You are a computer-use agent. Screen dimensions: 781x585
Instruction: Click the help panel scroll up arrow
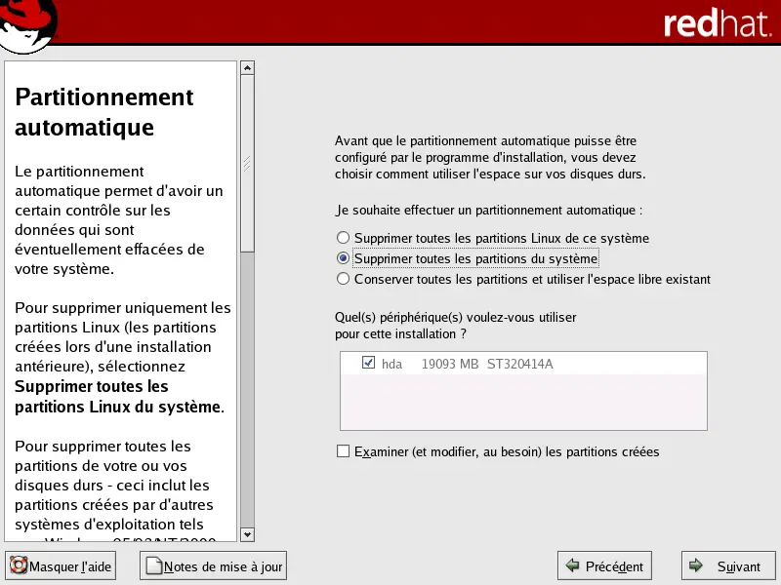247,68
